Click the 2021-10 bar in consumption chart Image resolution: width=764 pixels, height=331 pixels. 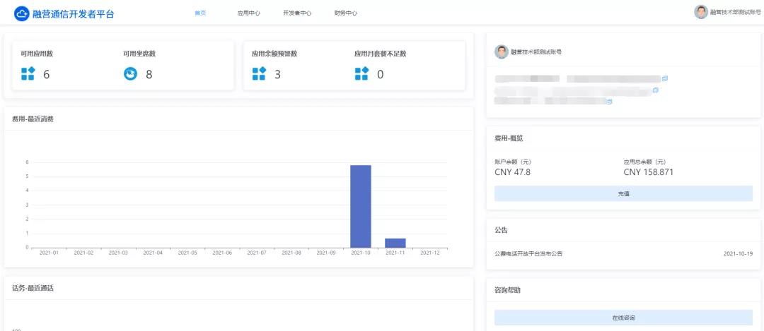[x=361, y=206]
